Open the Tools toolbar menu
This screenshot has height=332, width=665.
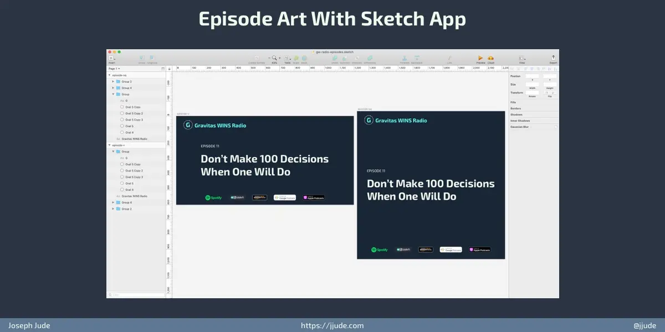point(287,58)
